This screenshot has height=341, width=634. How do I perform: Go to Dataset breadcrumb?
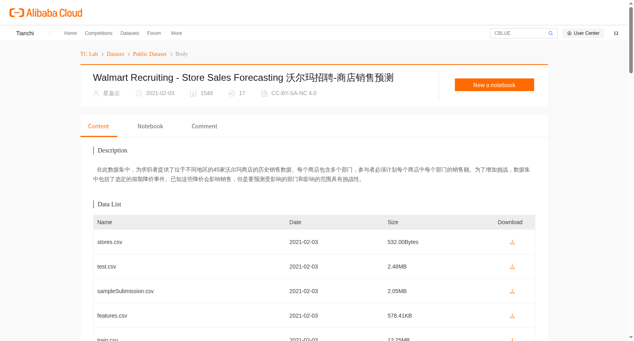(x=115, y=54)
